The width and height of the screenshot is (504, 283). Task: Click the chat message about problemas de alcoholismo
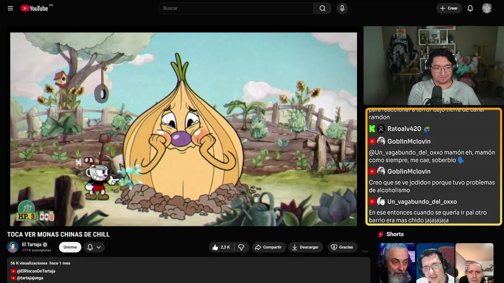[432, 186]
